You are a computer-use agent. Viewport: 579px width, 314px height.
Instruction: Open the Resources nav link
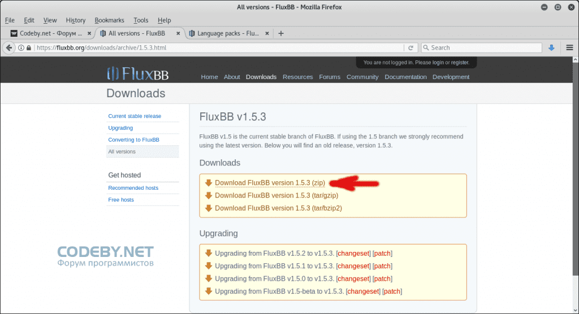(297, 77)
